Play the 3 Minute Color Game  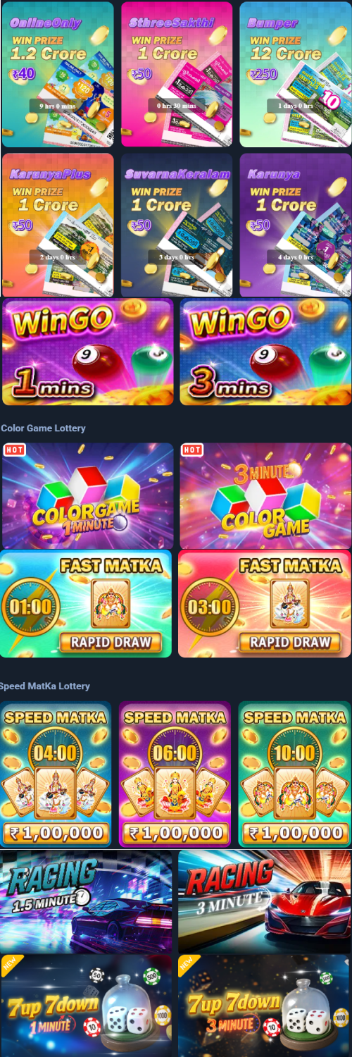pyautogui.click(x=265, y=495)
